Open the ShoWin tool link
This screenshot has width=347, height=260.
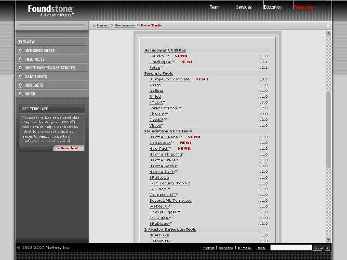pyautogui.click(x=157, y=114)
